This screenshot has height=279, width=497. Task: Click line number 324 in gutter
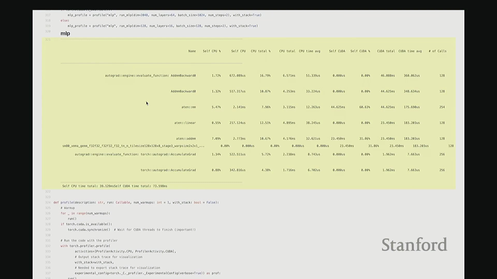coord(48,203)
